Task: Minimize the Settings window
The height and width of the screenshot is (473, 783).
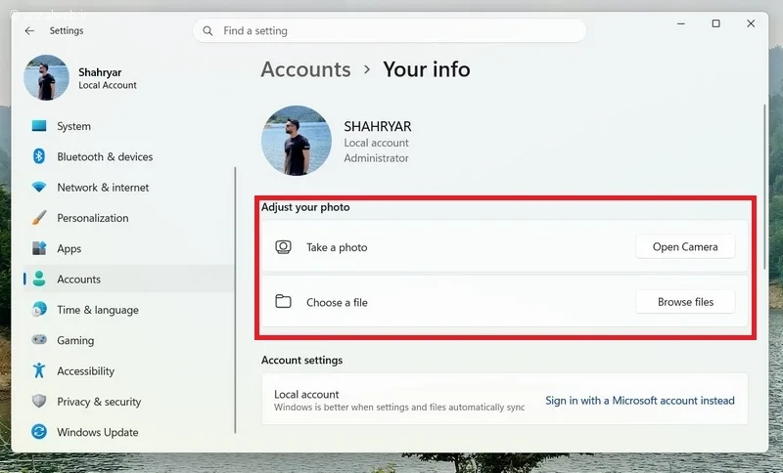Action: [x=681, y=23]
